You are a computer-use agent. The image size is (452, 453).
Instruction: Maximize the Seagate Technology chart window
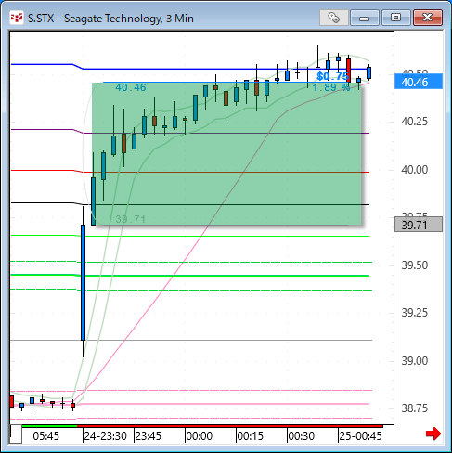click(x=396, y=18)
